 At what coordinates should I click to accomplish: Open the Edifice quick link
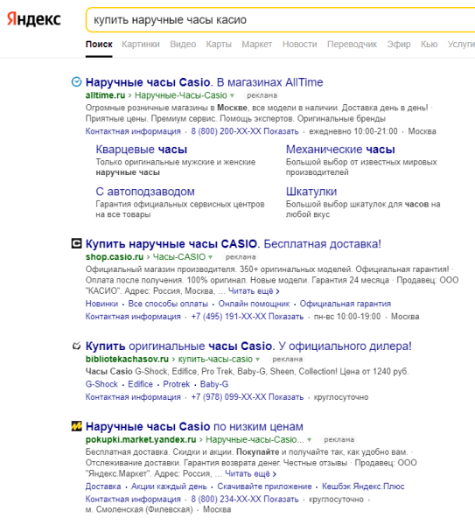(x=140, y=384)
